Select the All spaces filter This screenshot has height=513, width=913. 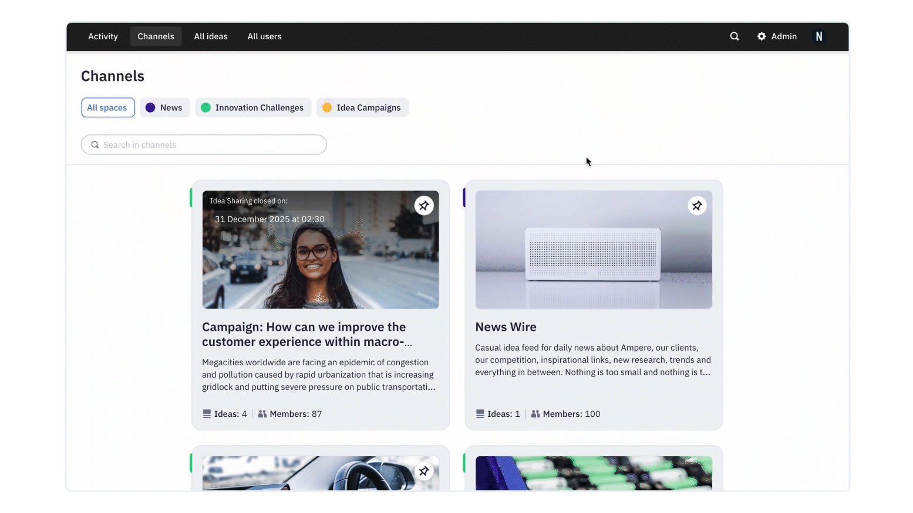pos(107,108)
